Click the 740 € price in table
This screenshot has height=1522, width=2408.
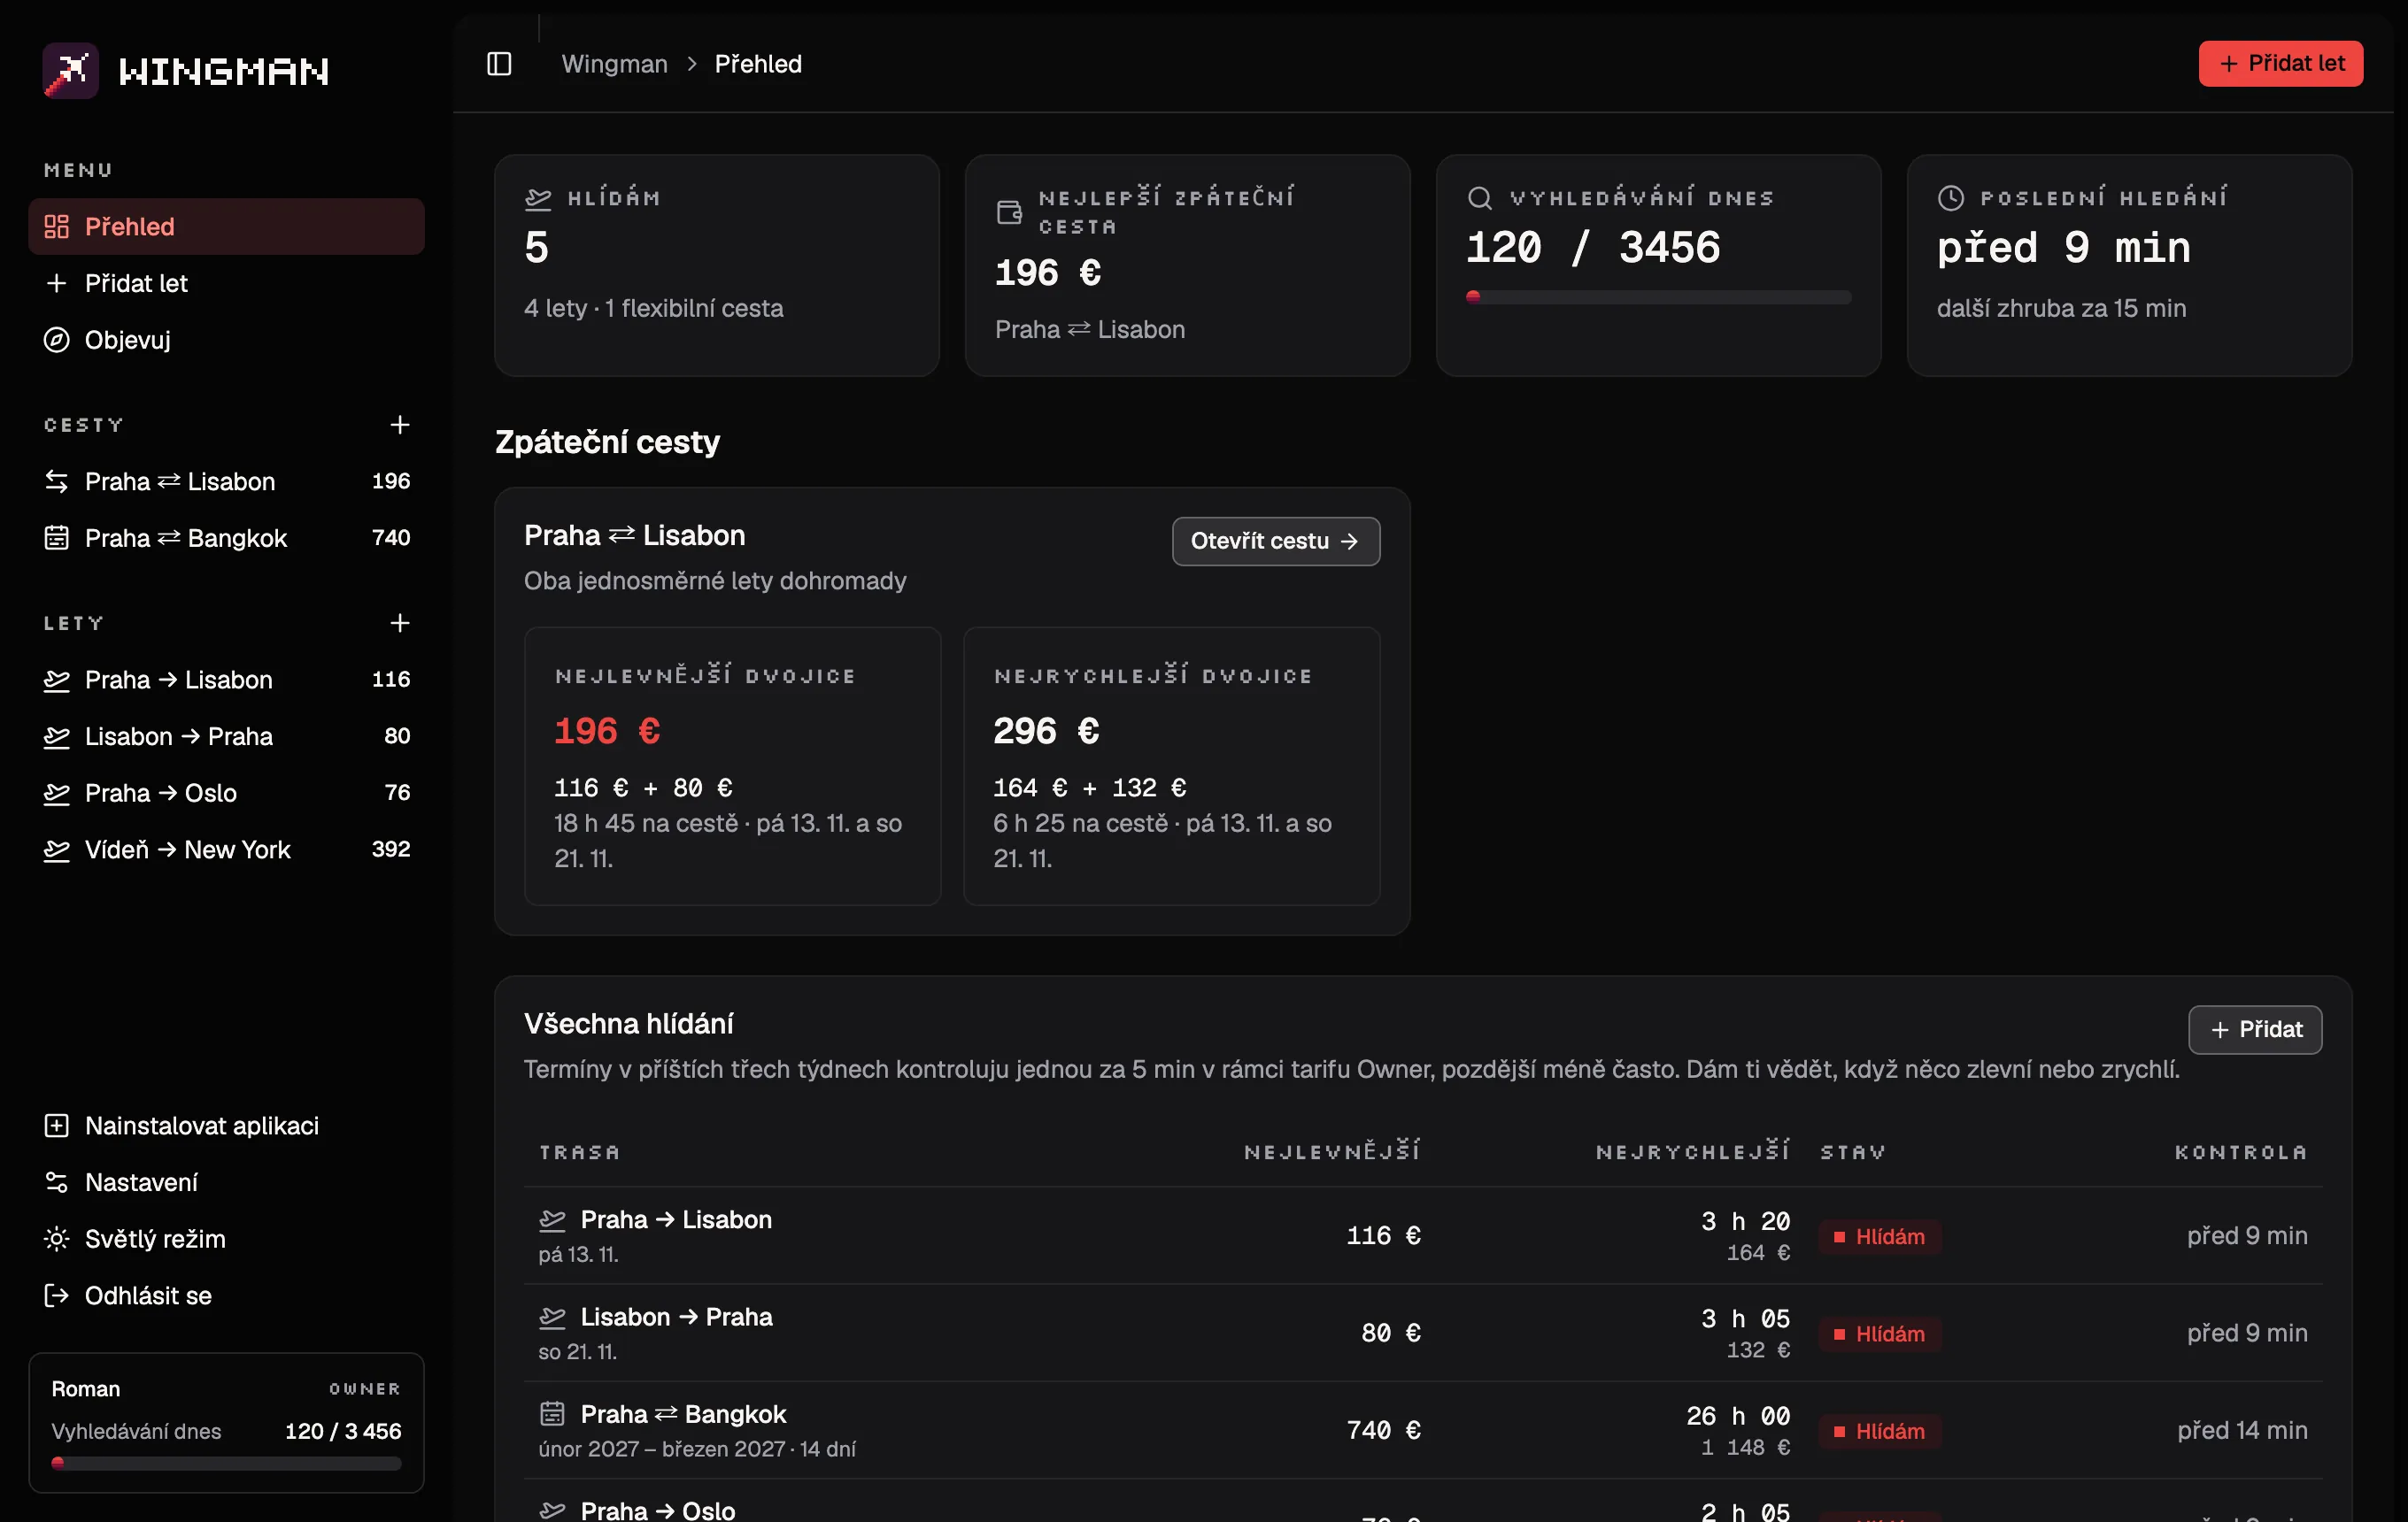pos(1383,1430)
